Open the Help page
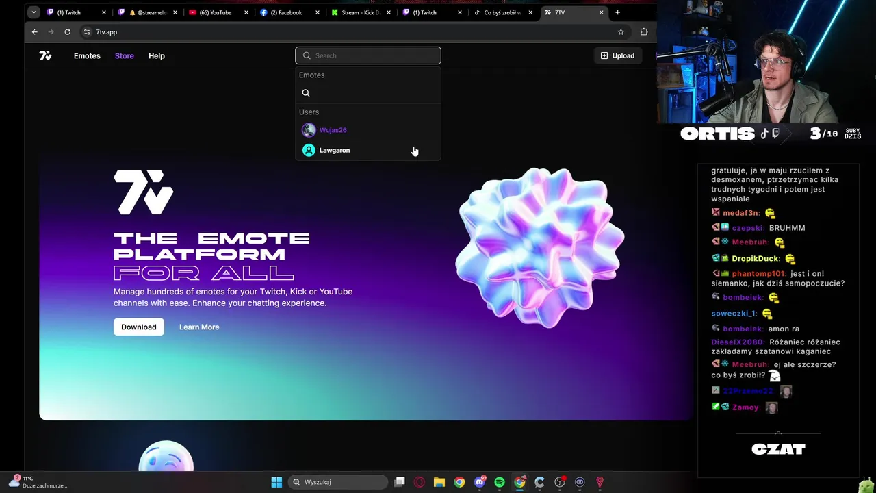This screenshot has width=876, height=493. tap(157, 55)
